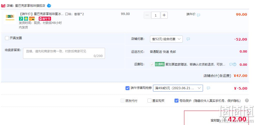Click the 普通配送 快递 免邮 shipping text
Image resolution: width=256 pixels, height=125 pixels.
click(163, 52)
